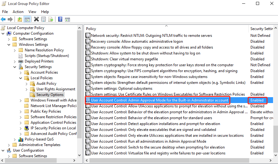278x164 pixels.
Task: Click policy list vertical scroll up arrow
Action: pyautogui.click(x=276, y=28)
